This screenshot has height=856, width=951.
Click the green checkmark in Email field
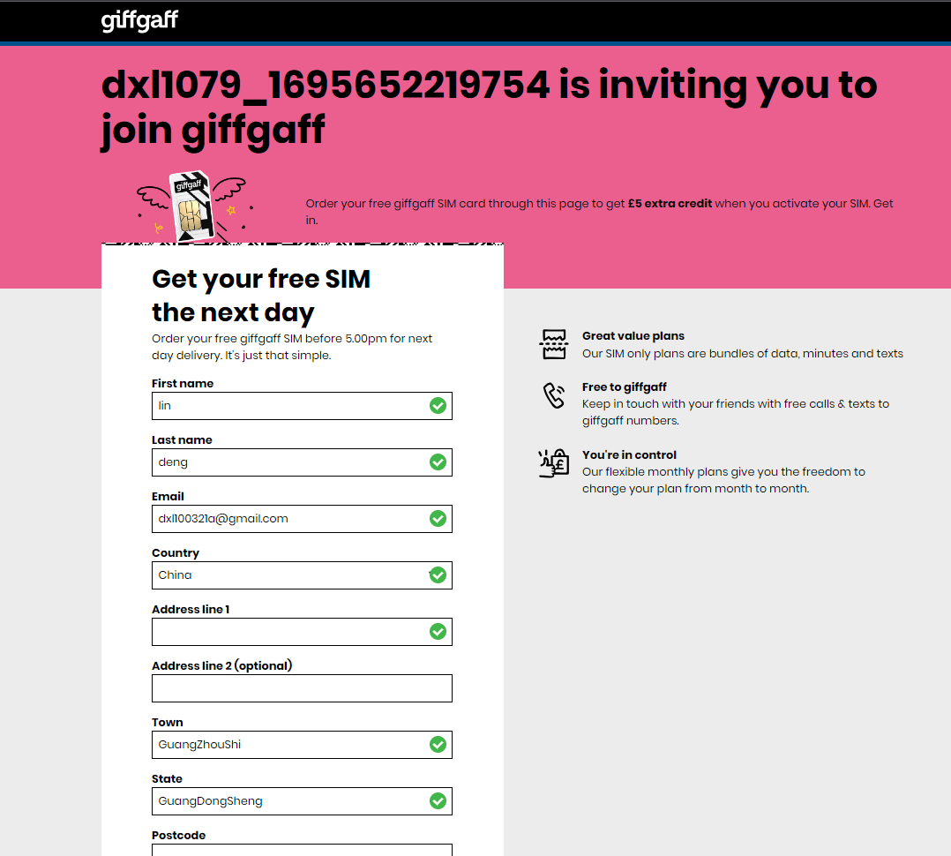pyautogui.click(x=438, y=519)
